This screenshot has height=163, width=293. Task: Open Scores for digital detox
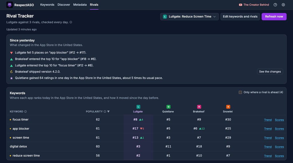(x=279, y=147)
